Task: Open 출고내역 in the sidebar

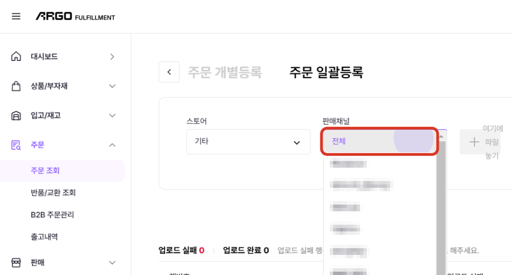Action: tap(44, 237)
